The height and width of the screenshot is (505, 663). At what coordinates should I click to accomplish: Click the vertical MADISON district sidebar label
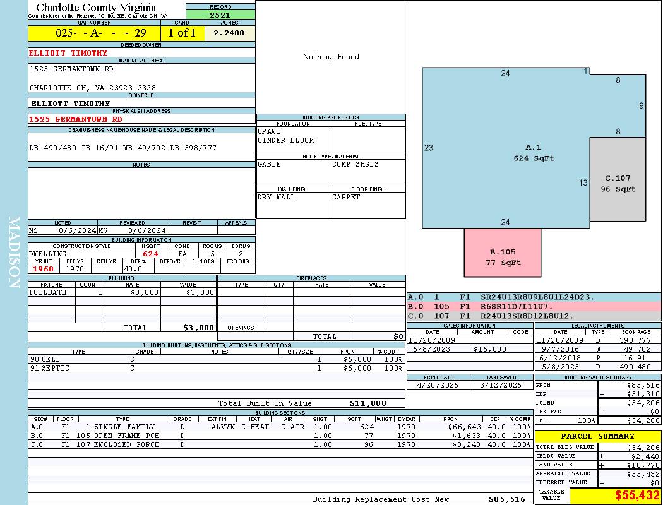14,252
